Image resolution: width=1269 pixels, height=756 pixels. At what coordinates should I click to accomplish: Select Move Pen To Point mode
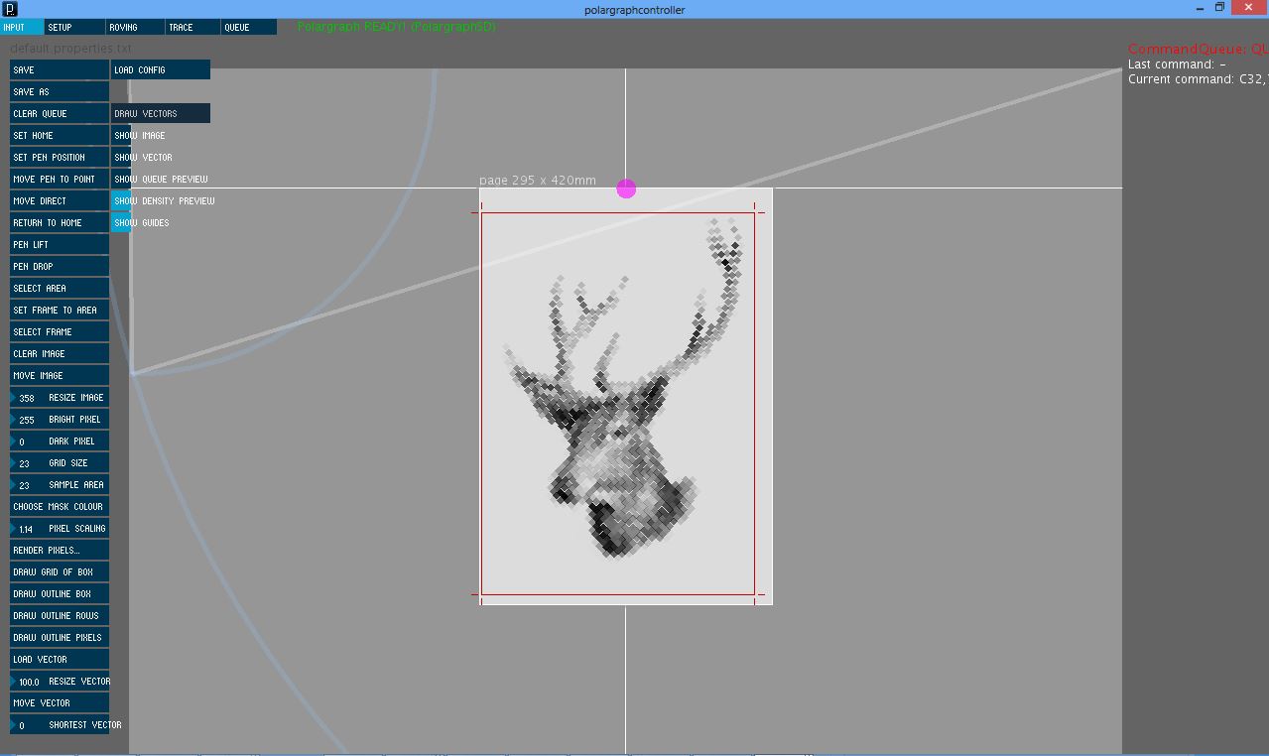[60, 179]
